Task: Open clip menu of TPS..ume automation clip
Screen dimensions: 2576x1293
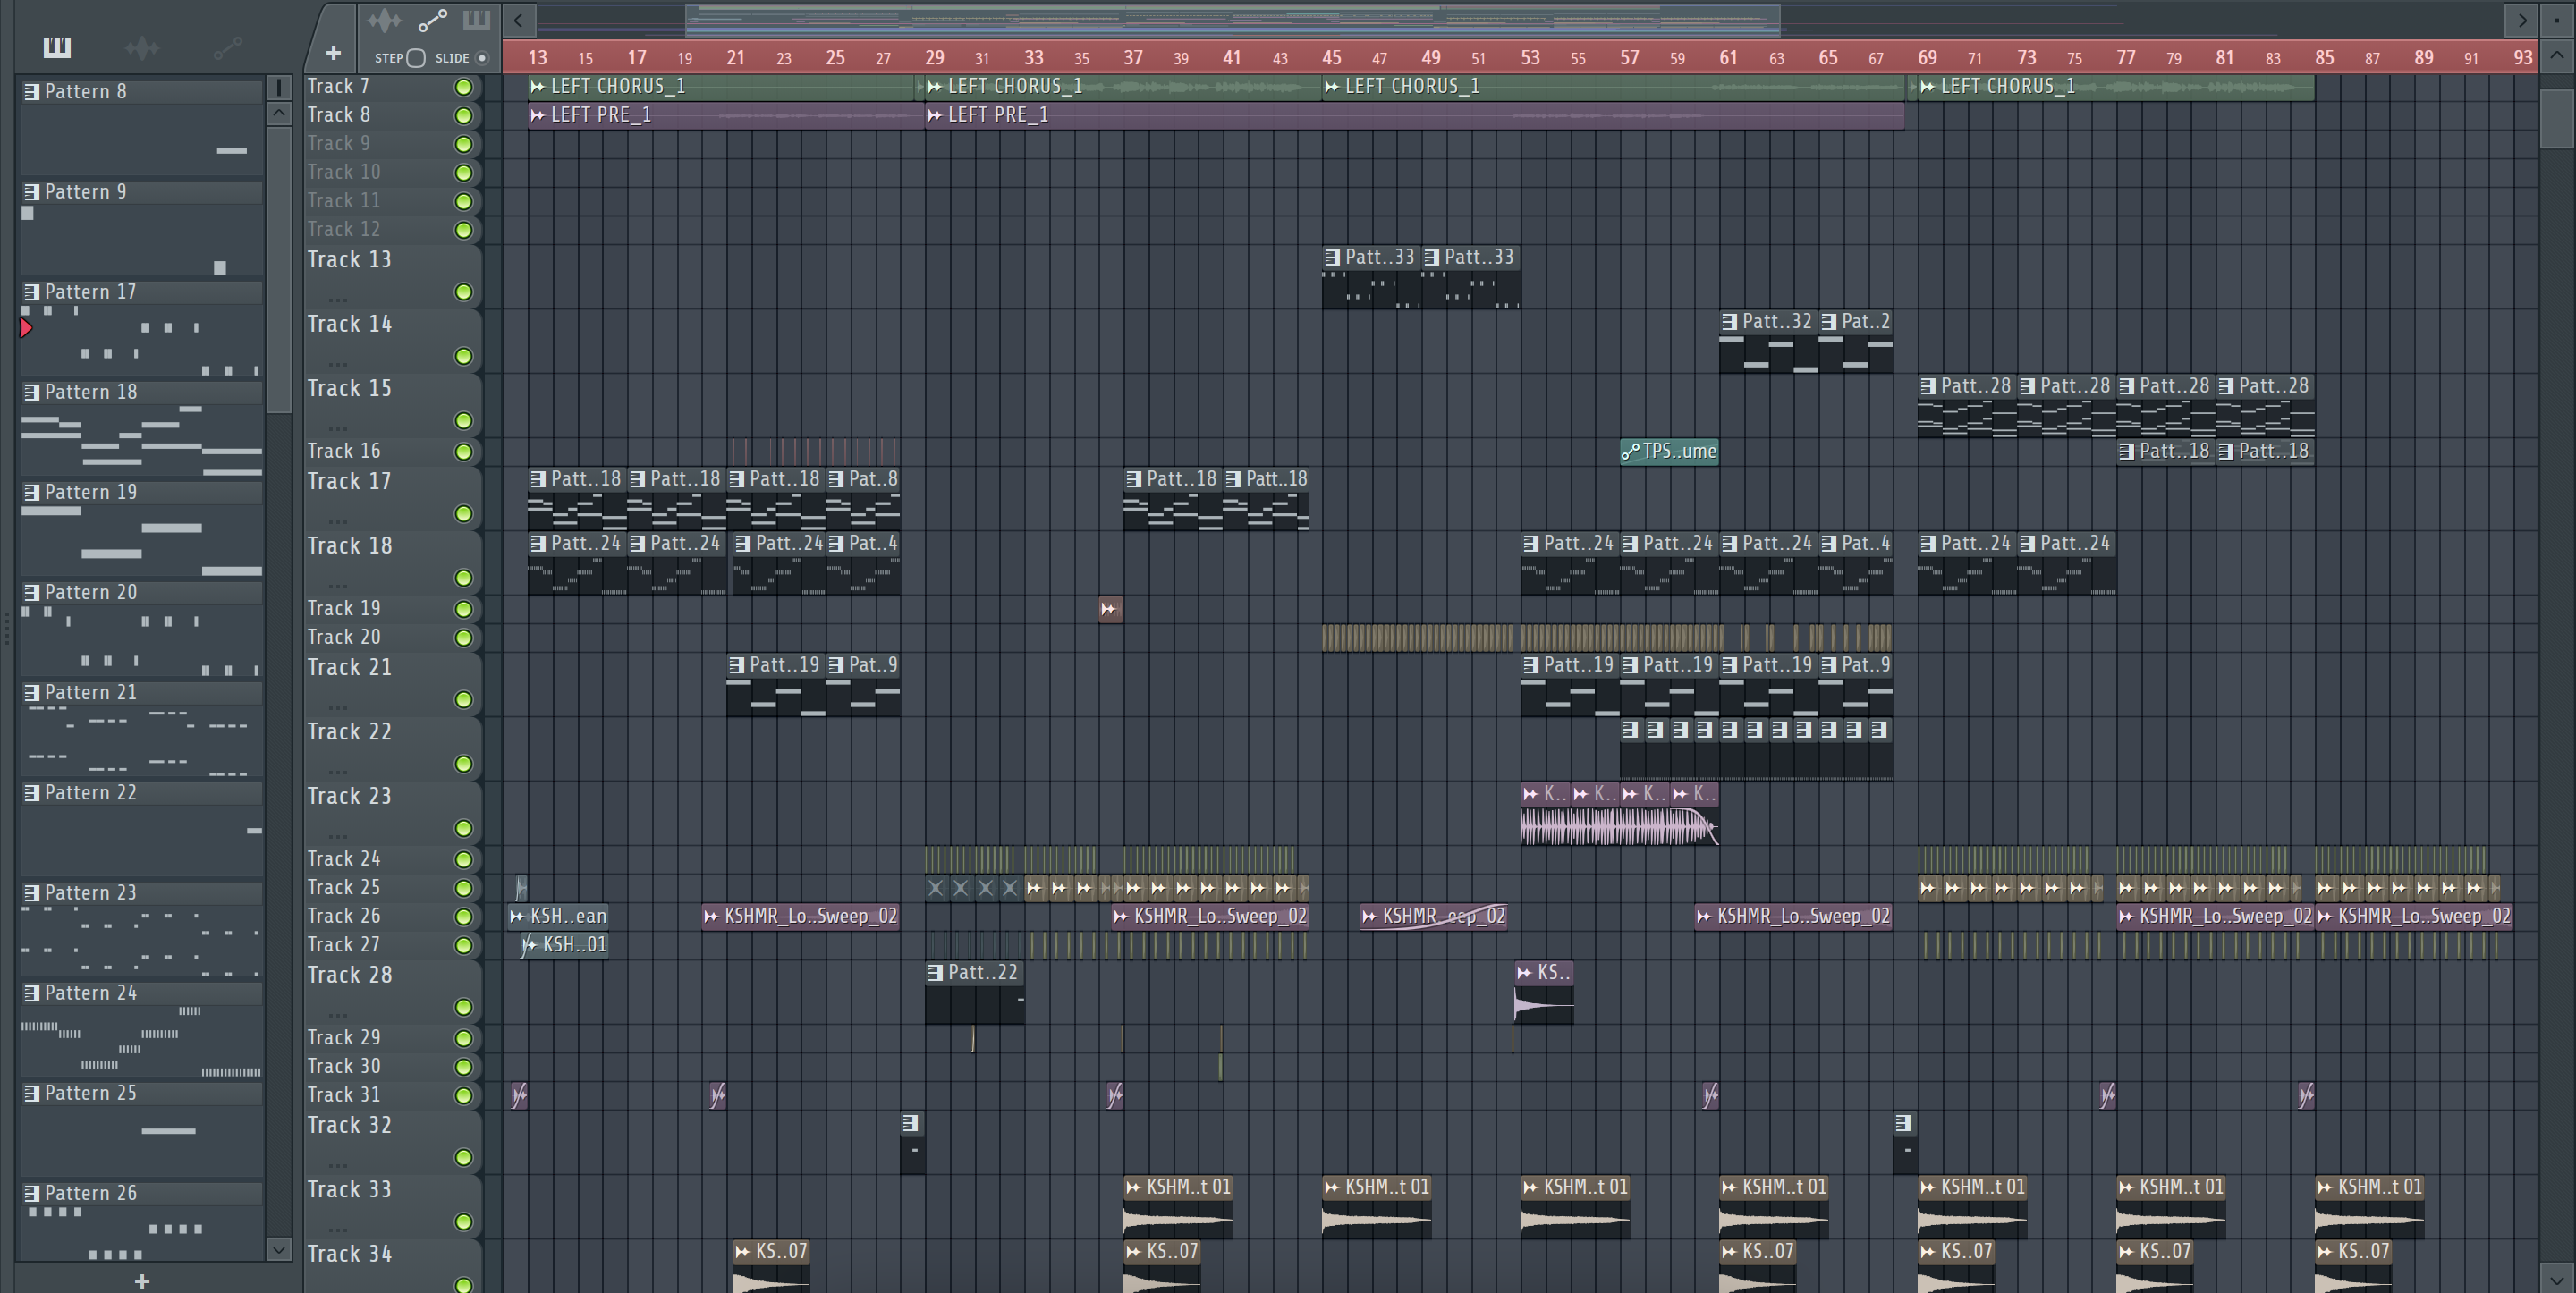Action: tap(1630, 451)
